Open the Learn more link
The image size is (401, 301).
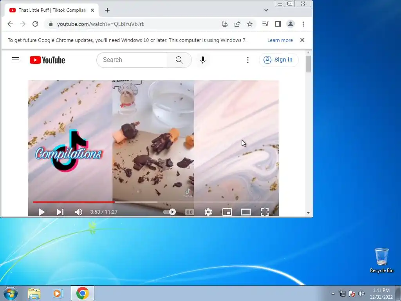(280, 40)
